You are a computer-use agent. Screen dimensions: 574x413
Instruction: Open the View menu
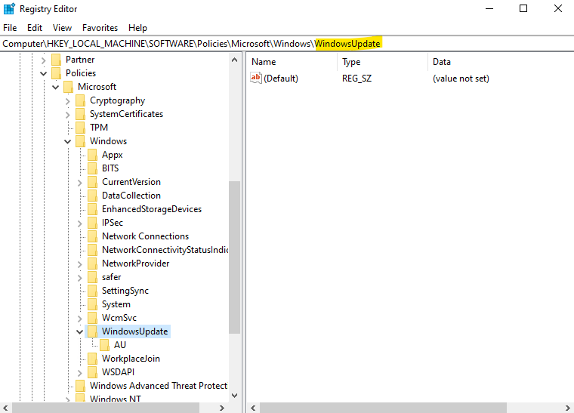point(62,28)
